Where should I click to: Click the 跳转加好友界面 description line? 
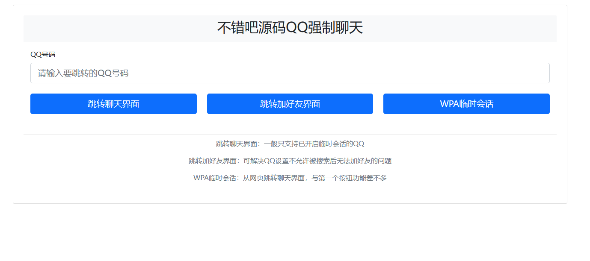(x=290, y=161)
